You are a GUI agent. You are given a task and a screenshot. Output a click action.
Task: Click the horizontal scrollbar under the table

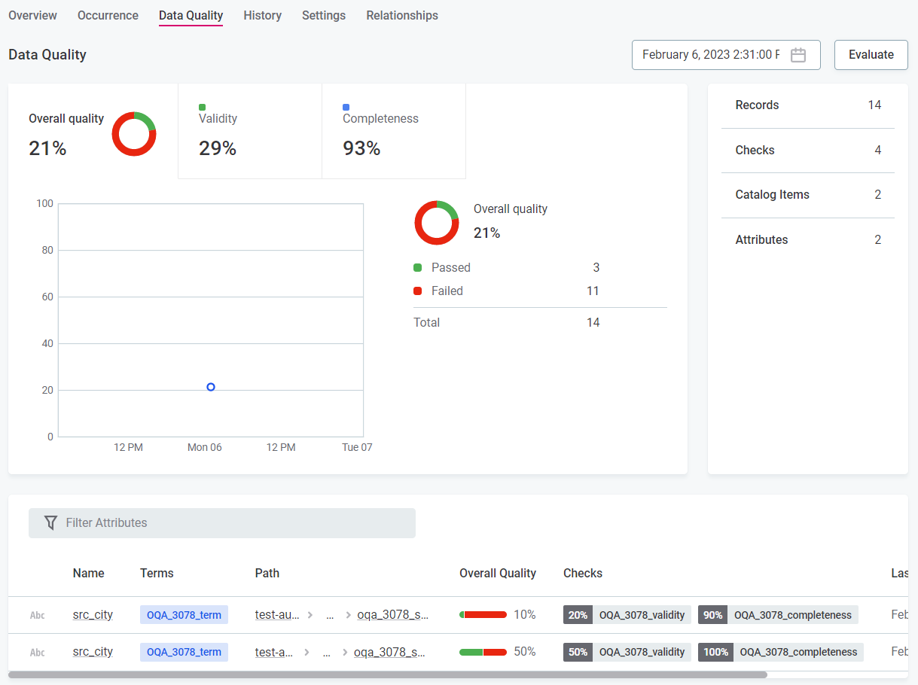(x=387, y=675)
